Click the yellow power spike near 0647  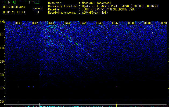(x=116, y=104)
